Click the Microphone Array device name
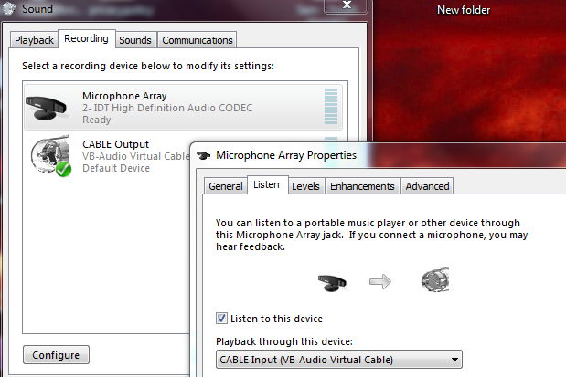 (x=124, y=96)
